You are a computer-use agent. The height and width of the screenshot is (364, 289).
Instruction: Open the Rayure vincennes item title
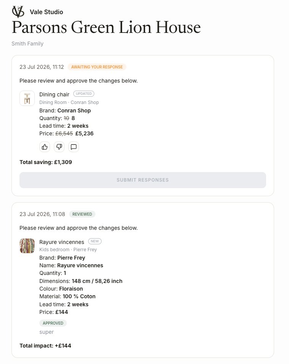(61, 242)
